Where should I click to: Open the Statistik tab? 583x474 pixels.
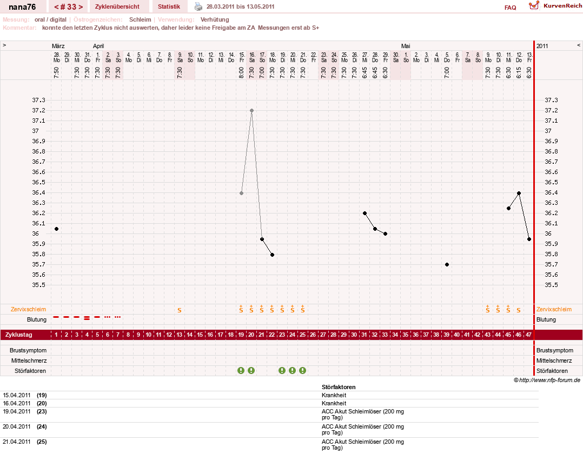169,6
